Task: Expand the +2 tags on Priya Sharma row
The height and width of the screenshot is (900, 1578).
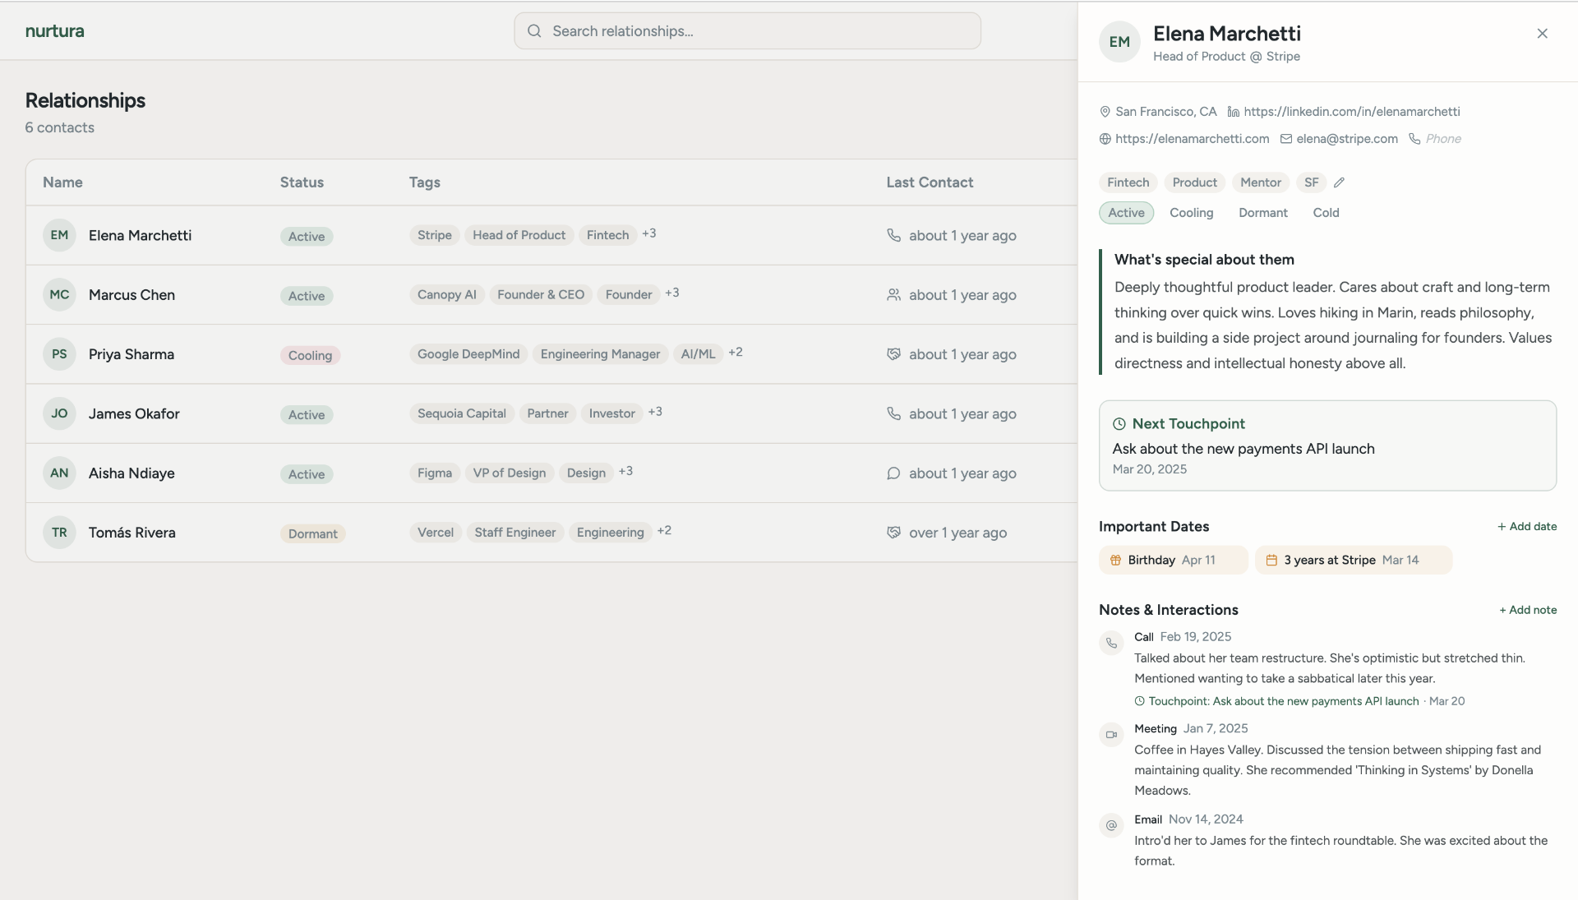Action: [735, 353]
